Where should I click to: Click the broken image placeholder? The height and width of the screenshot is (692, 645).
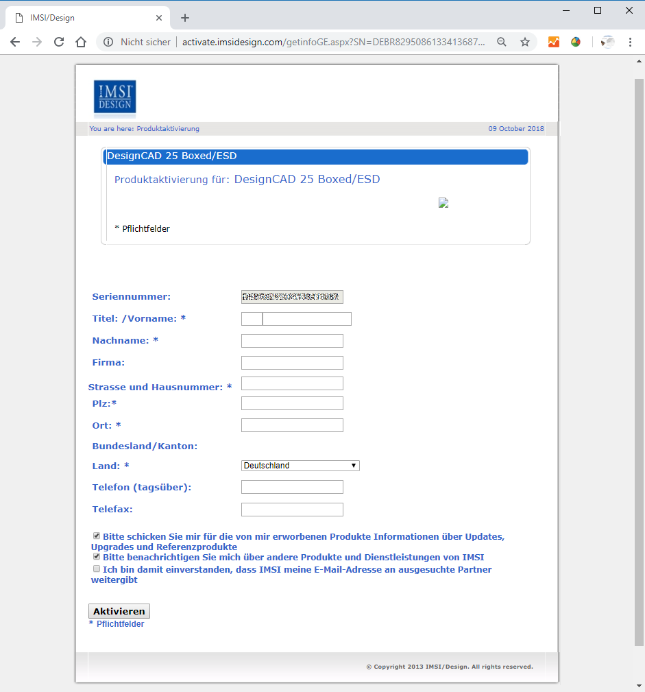443,202
